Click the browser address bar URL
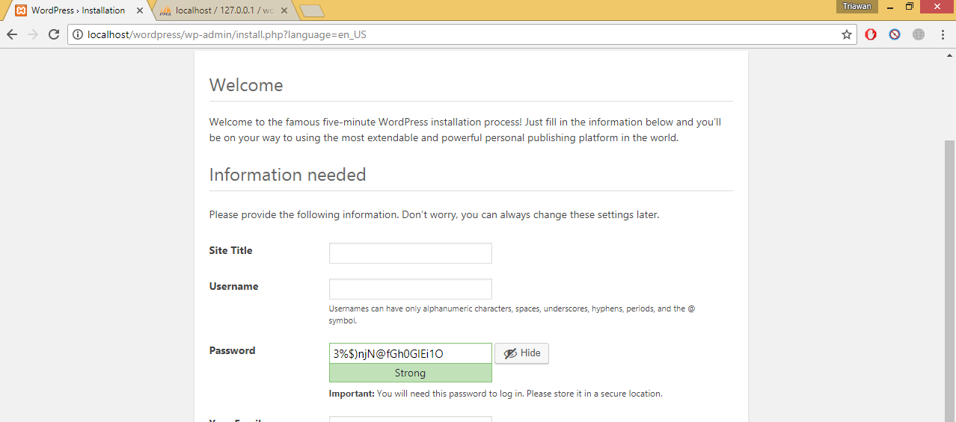 click(449, 34)
